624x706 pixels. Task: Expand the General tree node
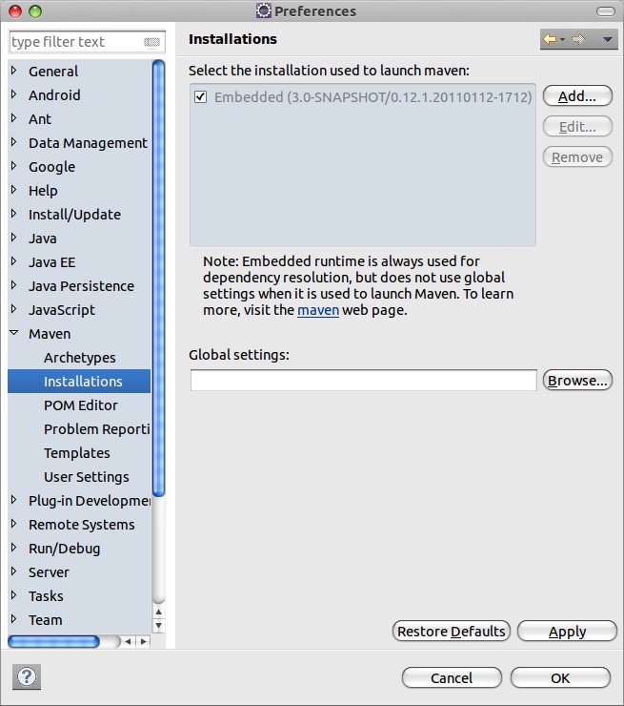coord(14,71)
